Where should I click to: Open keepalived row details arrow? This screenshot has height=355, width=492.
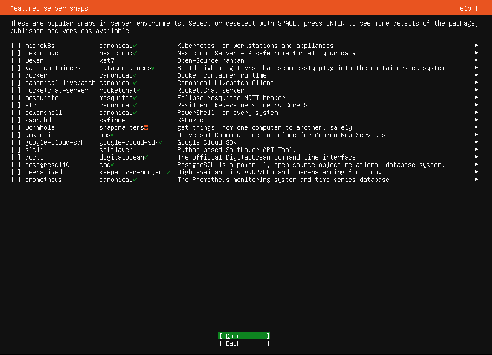pyautogui.click(x=477, y=172)
